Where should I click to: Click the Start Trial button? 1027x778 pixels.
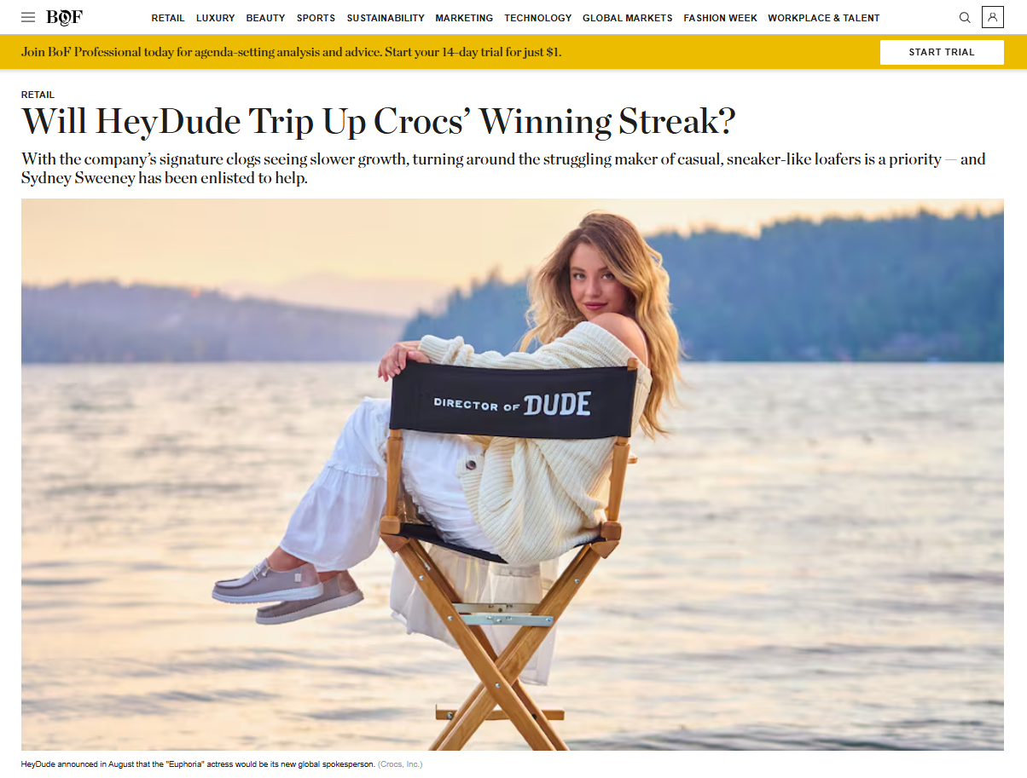click(x=942, y=52)
